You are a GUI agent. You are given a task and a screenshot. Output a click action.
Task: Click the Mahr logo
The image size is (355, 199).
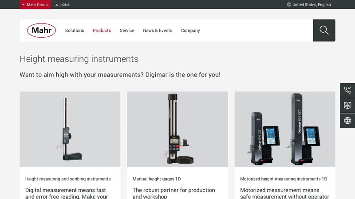(x=41, y=30)
